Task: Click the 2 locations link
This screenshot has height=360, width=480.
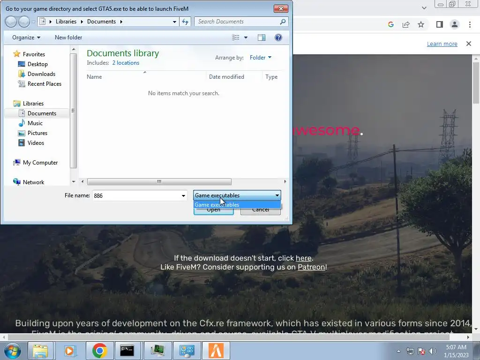Action: (x=126, y=63)
